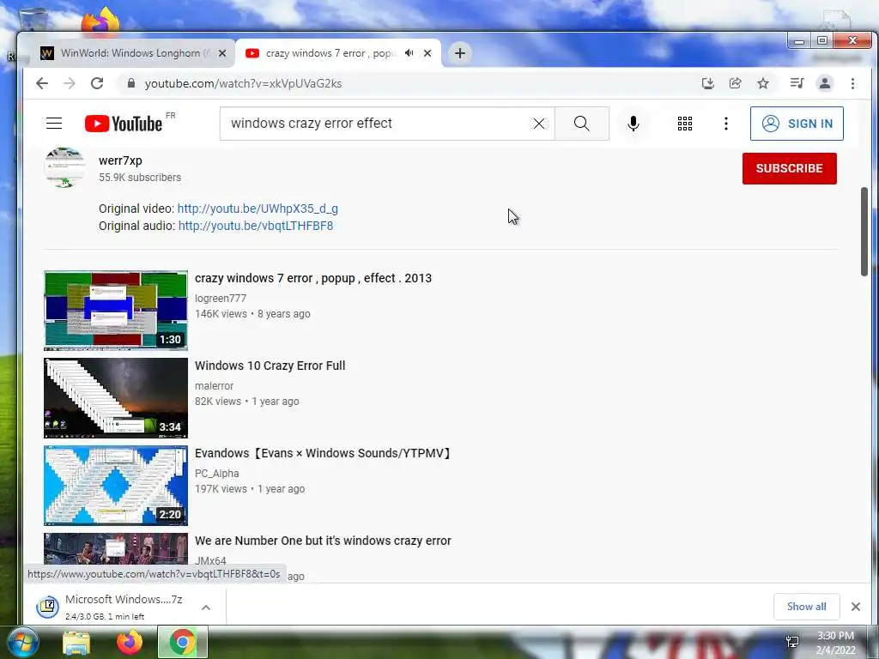Image resolution: width=879 pixels, height=659 pixels.
Task: Click the address bar URL
Action: 243,83
